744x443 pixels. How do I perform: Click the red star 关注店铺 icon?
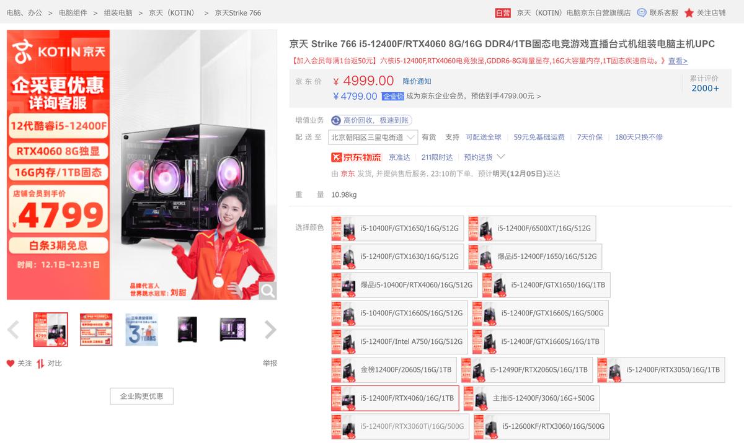689,12
